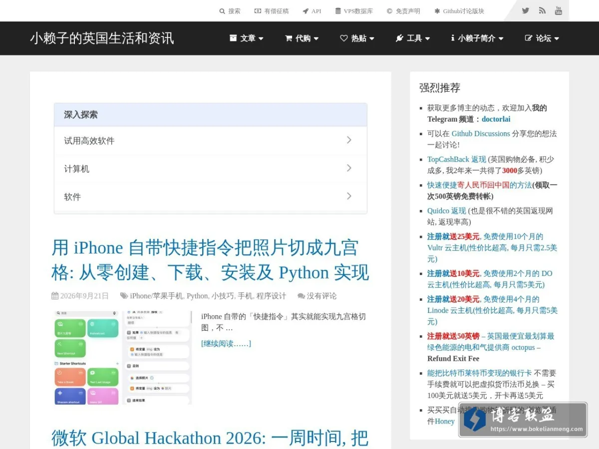Open the Twitter icon in top bar

pyautogui.click(x=526, y=10)
